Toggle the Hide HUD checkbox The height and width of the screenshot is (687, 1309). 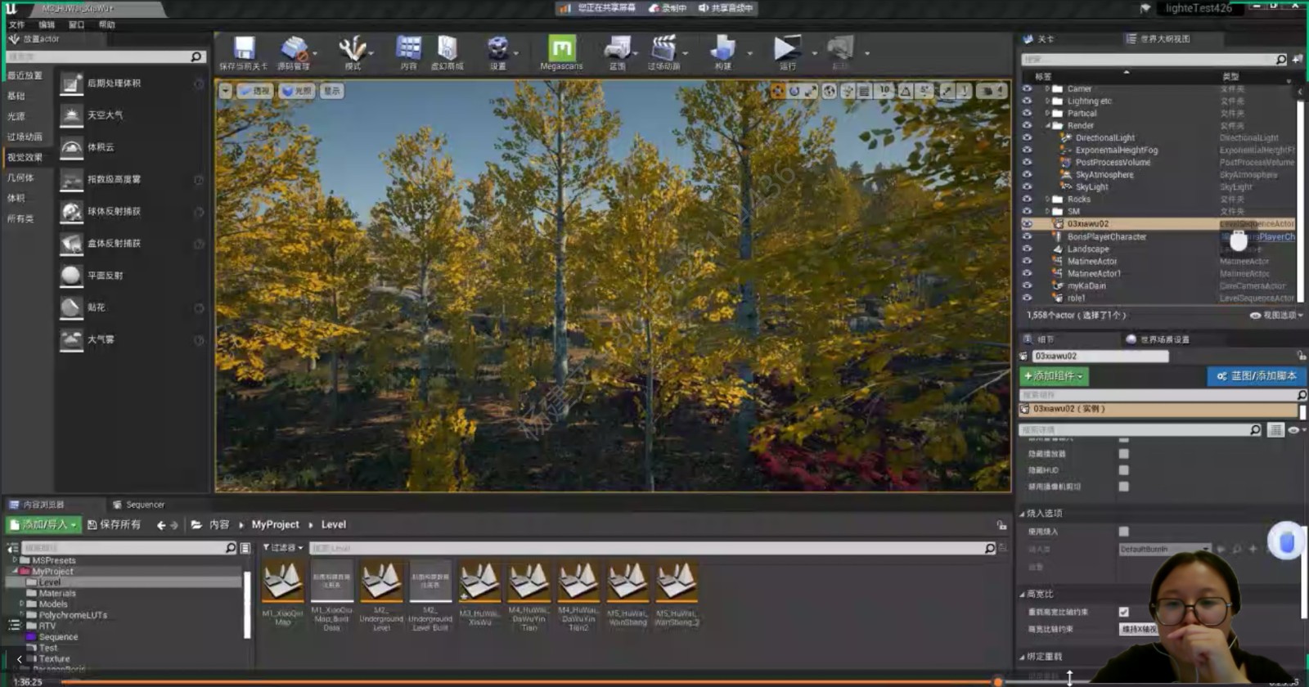[1123, 470]
